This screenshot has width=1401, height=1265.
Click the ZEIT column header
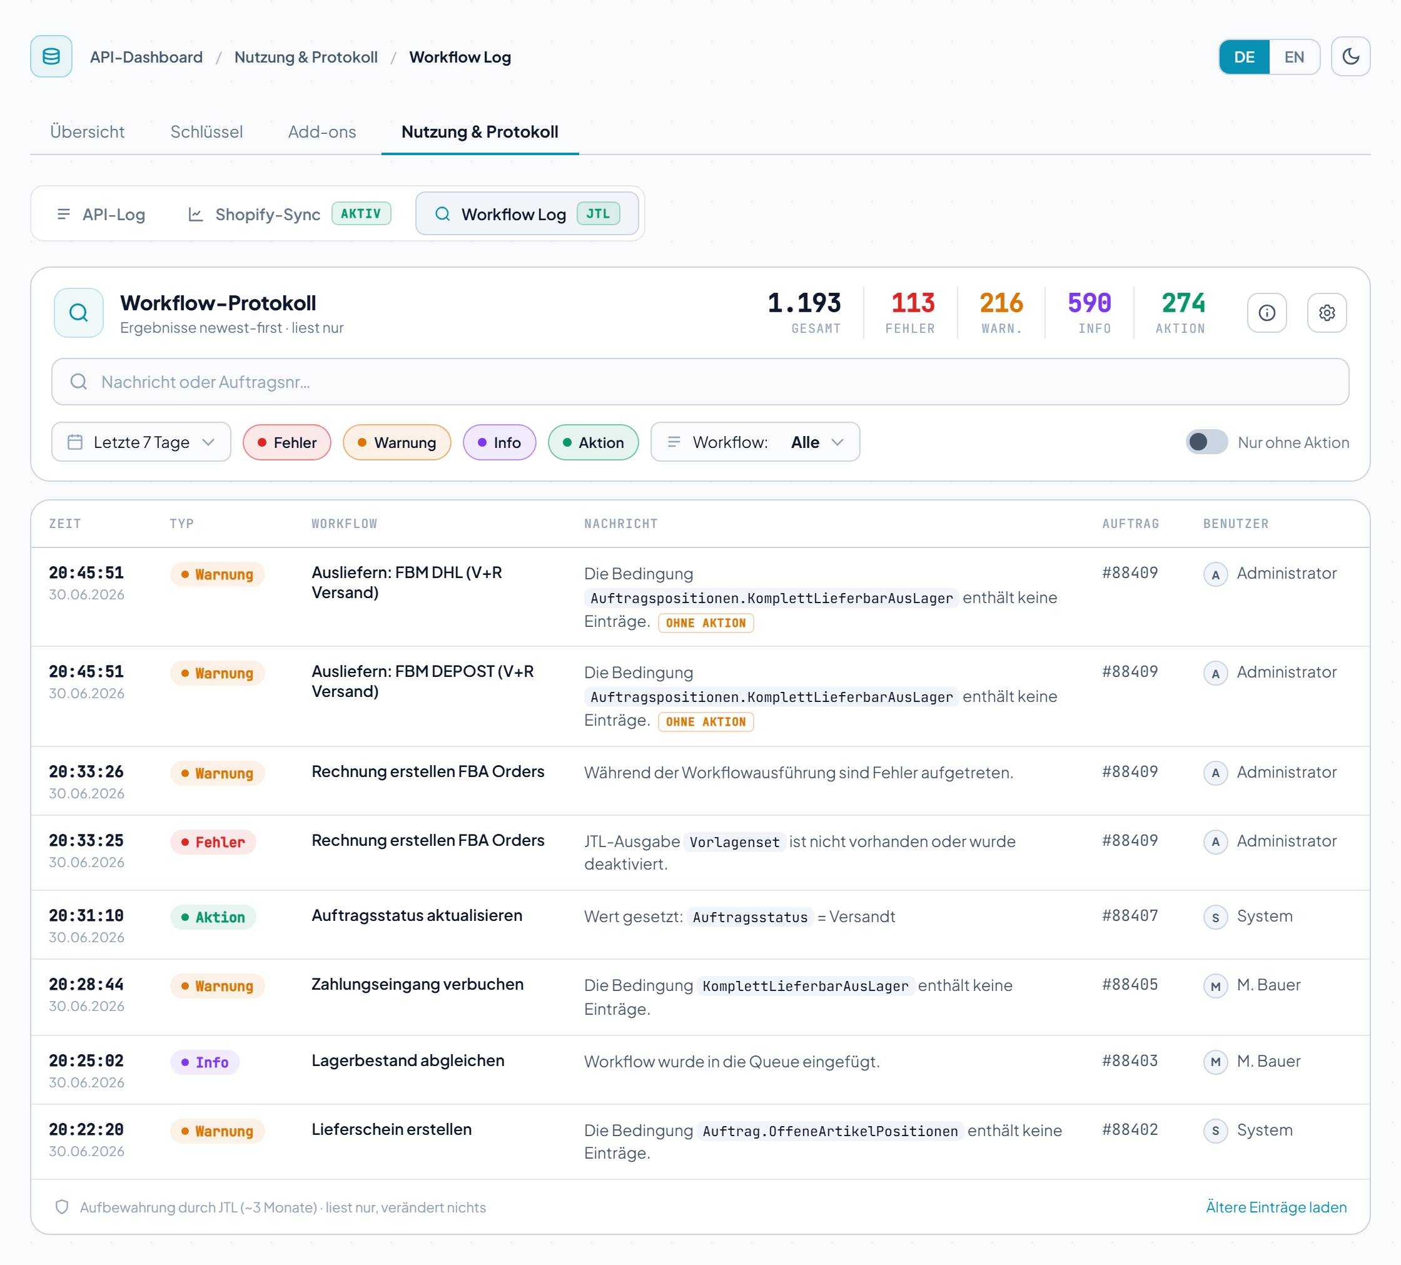pos(65,524)
